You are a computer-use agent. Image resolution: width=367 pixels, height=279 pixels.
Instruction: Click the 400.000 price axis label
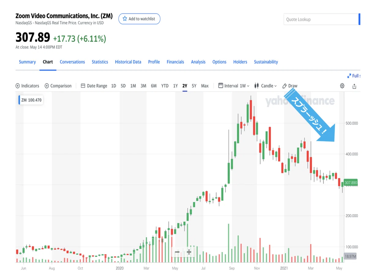coord(352,154)
